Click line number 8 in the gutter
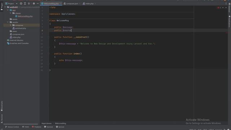 click(42, 30)
